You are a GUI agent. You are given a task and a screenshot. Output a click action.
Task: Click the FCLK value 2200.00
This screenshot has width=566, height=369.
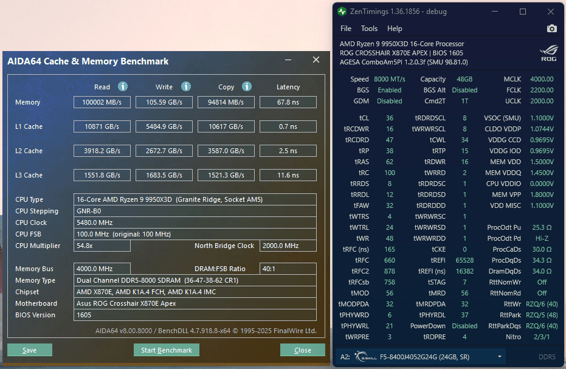[542, 90]
